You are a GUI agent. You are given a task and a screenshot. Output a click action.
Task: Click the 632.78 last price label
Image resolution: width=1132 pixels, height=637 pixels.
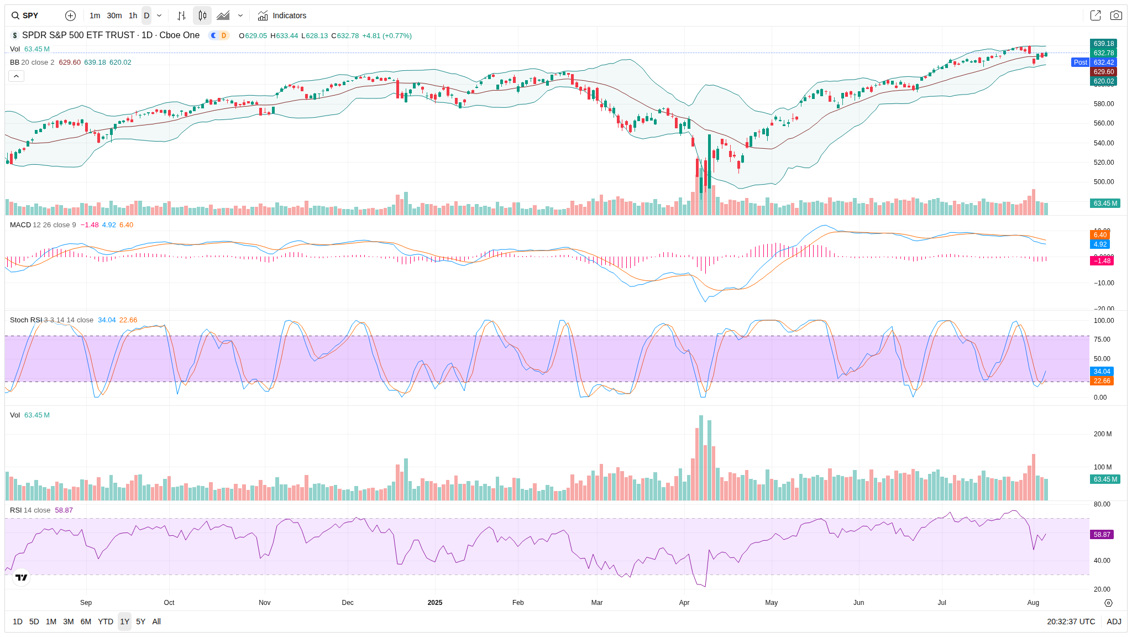(x=1103, y=53)
